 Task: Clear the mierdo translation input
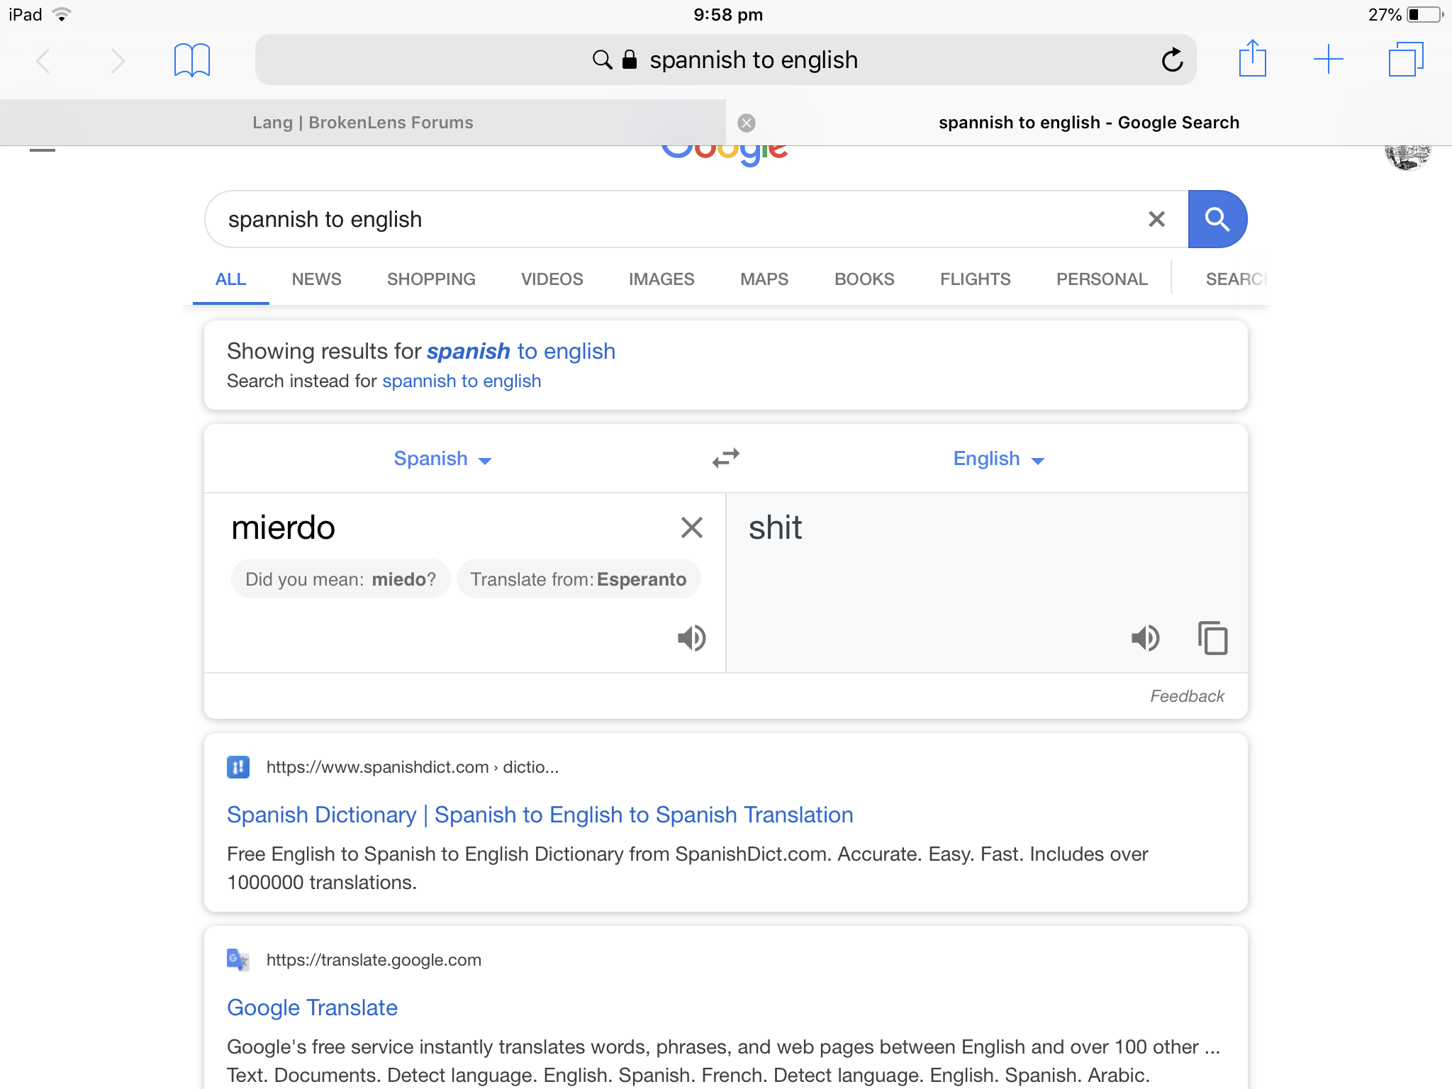pyautogui.click(x=692, y=527)
